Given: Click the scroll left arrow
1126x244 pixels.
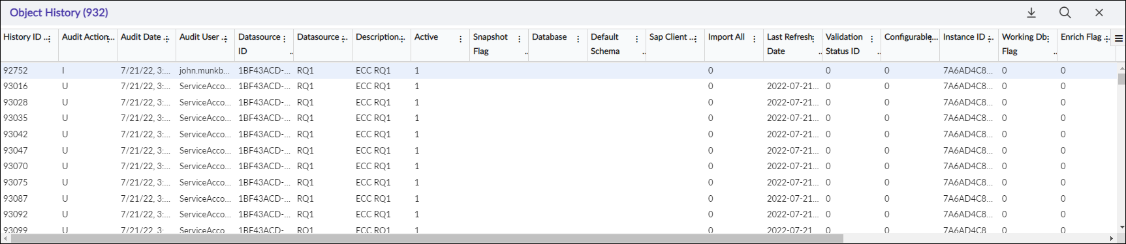Looking at the screenshot, I should click(x=5, y=238).
